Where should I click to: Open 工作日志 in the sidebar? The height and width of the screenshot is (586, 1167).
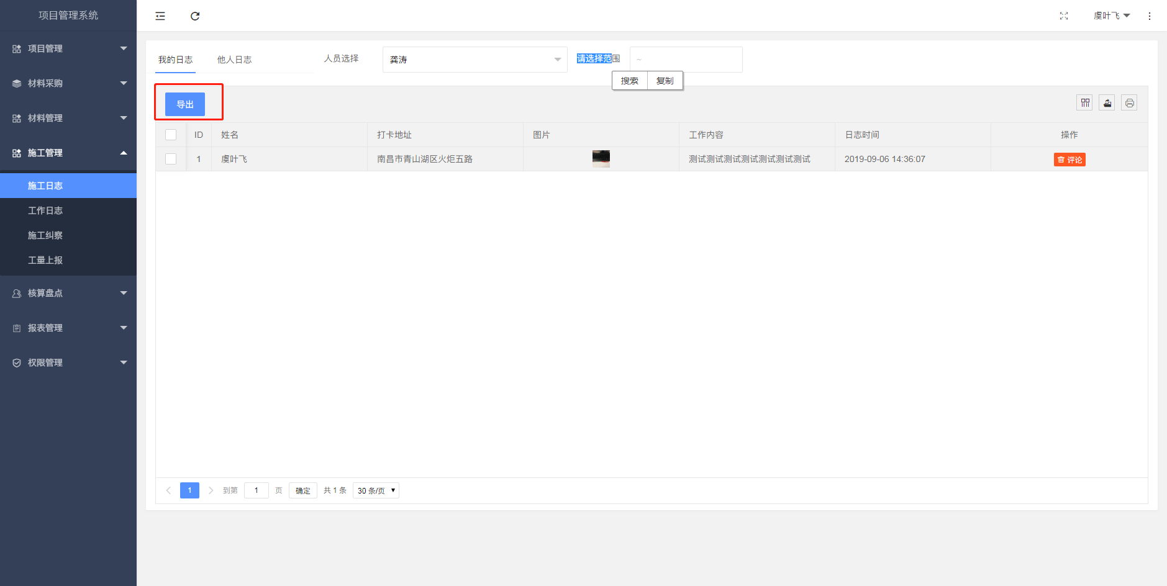pos(68,210)
